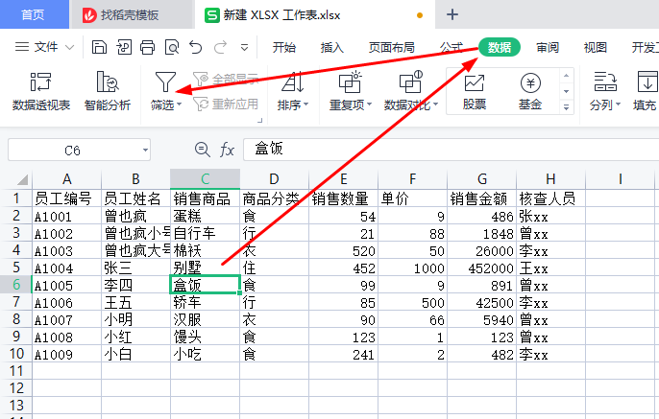The image size is (659, 419).
Task: Click the Redo arrow
Action: [220, 47]
